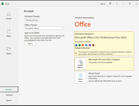Click the Microsoft Office LTSC Professional Plus 2024 text
Viewport: 139px width, 106px height.
pos(100,38)
